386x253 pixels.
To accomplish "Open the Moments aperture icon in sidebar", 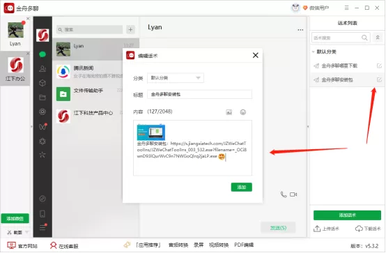I will [x=43, y=112].
